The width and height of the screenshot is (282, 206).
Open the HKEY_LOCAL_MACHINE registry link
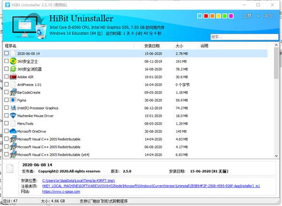(151, 186)
